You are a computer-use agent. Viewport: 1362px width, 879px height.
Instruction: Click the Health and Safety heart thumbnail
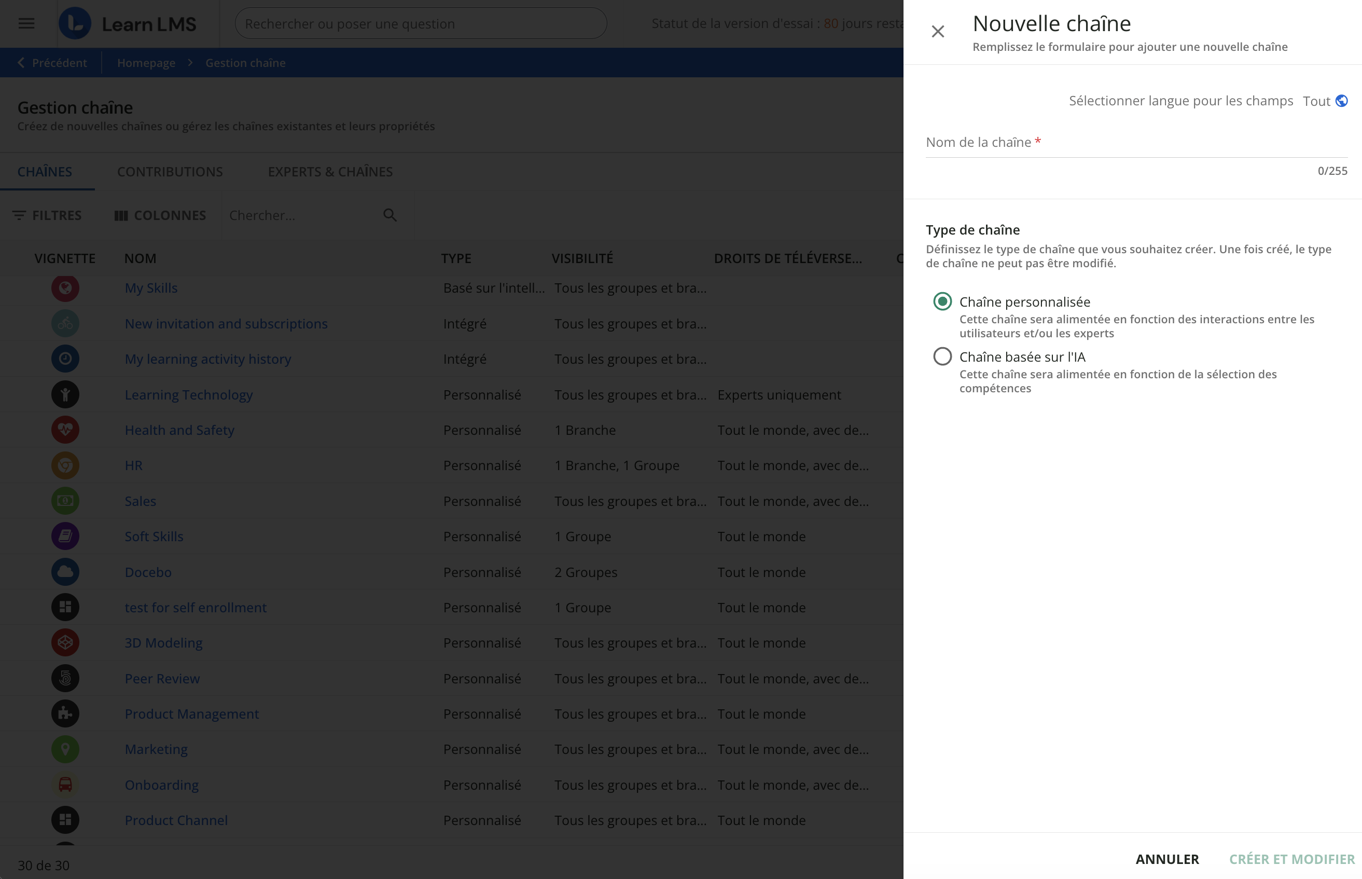click(x=65, y=430)
